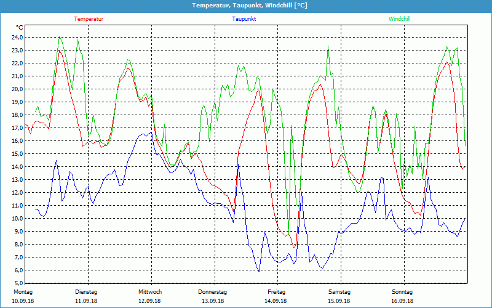492x308 pixels.
Task: Click the 10,0 y-axis value
Action: tap(18, 219)
